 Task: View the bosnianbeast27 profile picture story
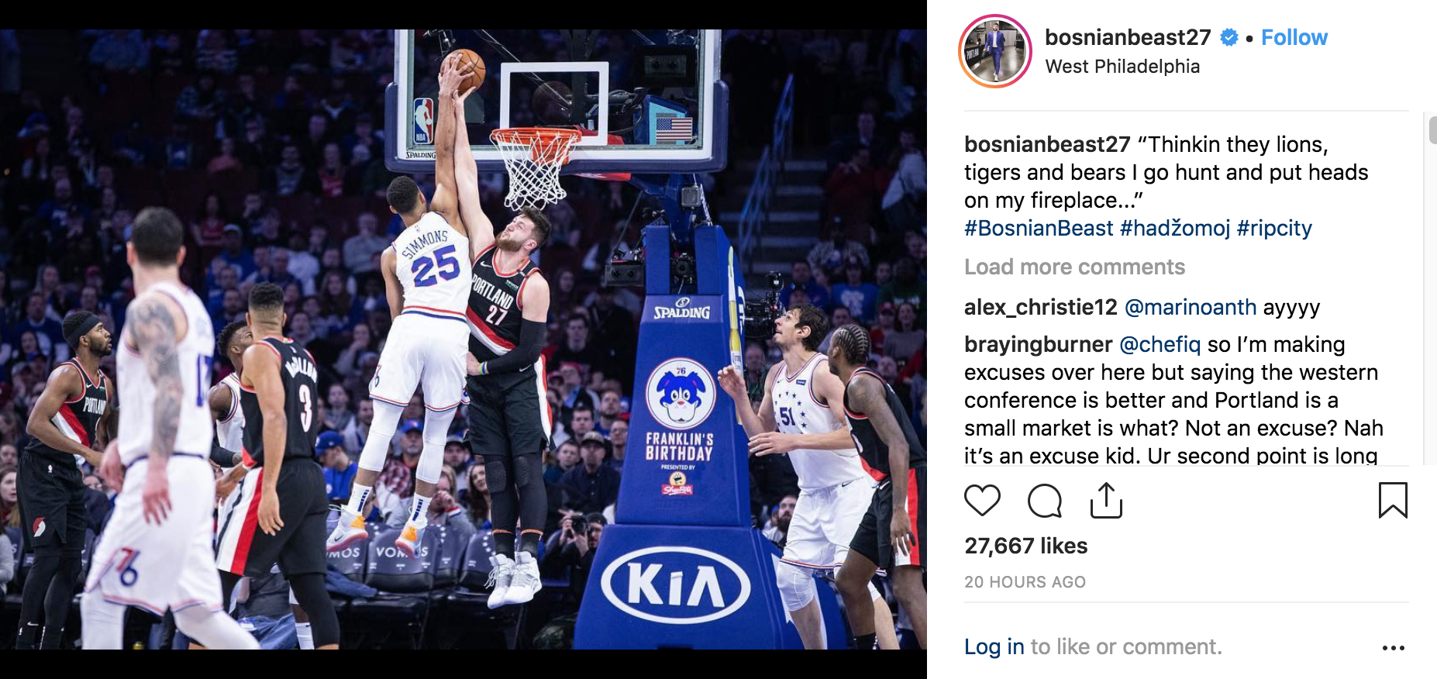click(x=995, y=51)
